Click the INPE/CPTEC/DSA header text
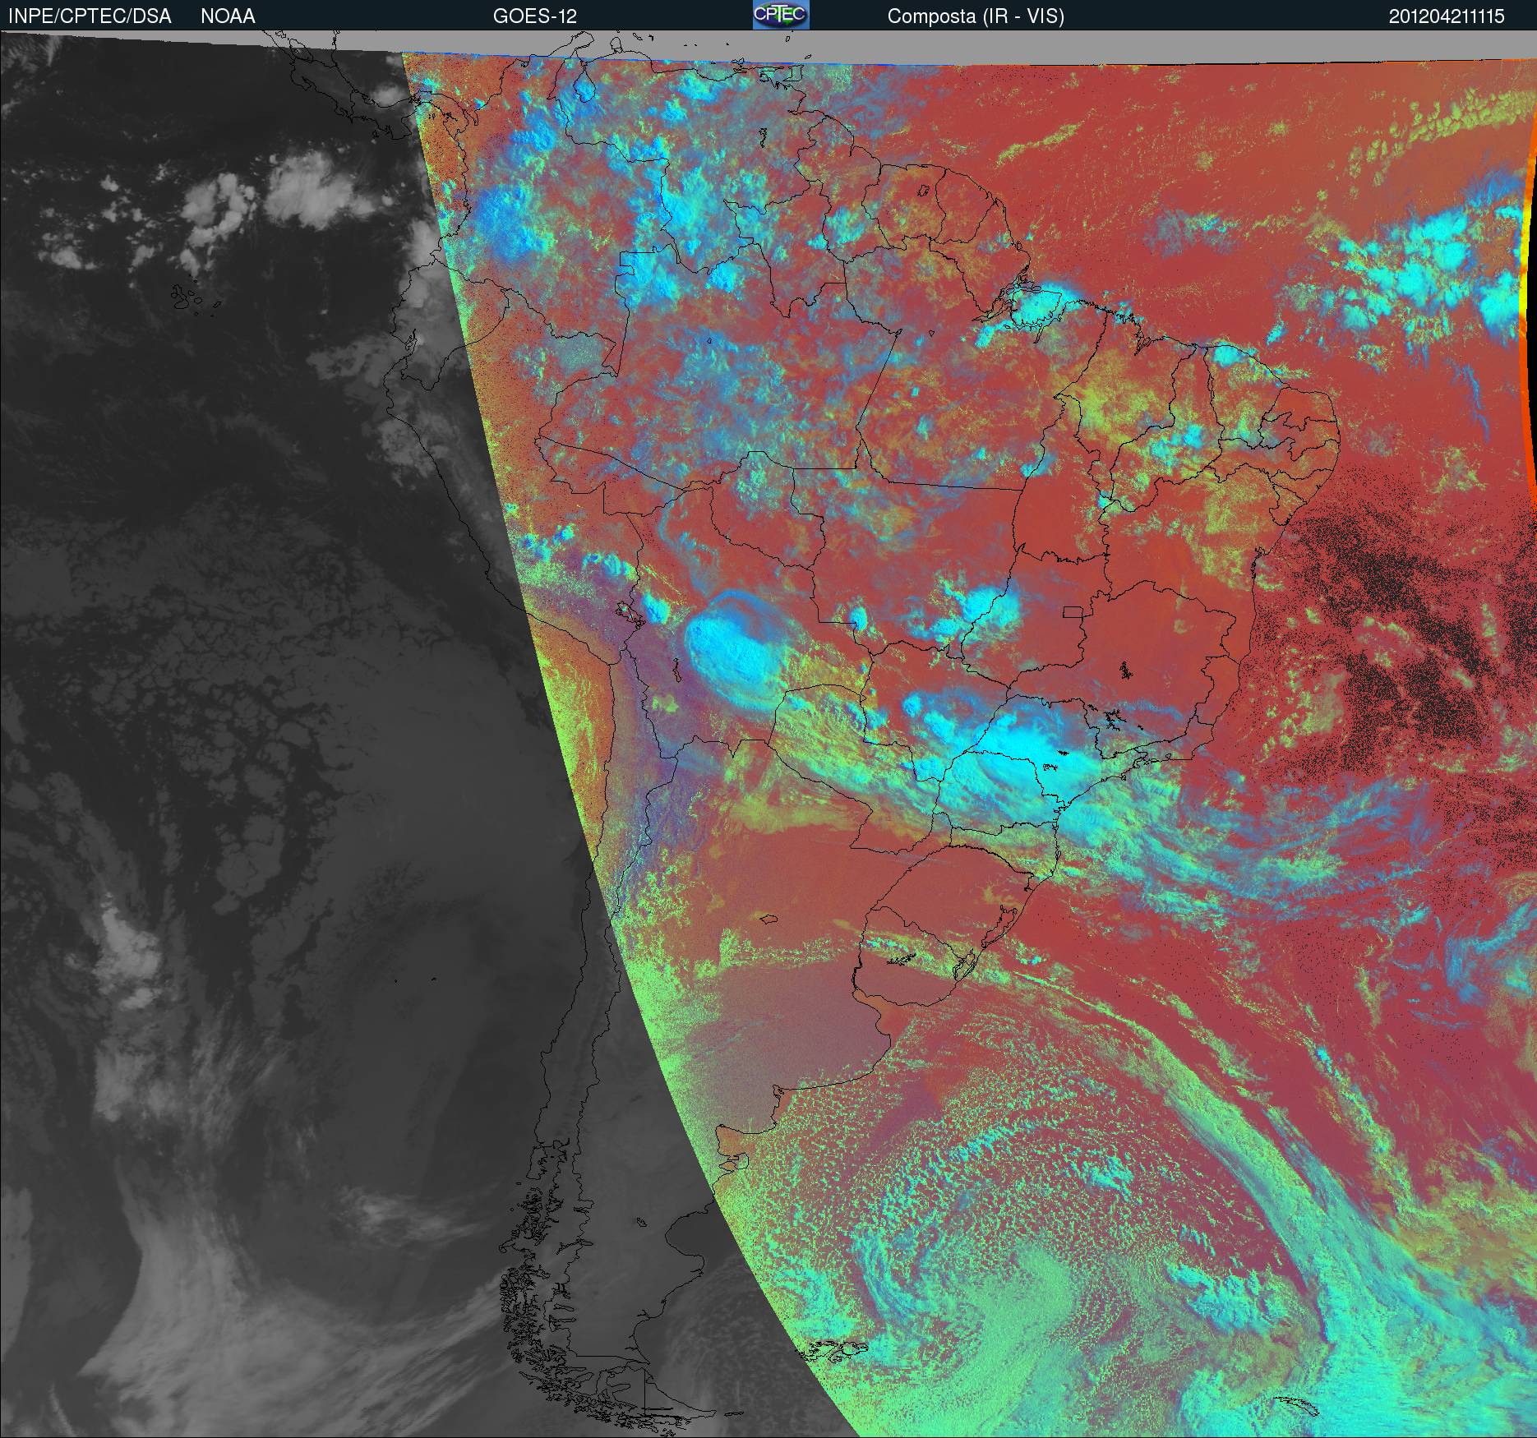The width and height of the screenshot is (1537, 1438). click(x=90, y=16)
